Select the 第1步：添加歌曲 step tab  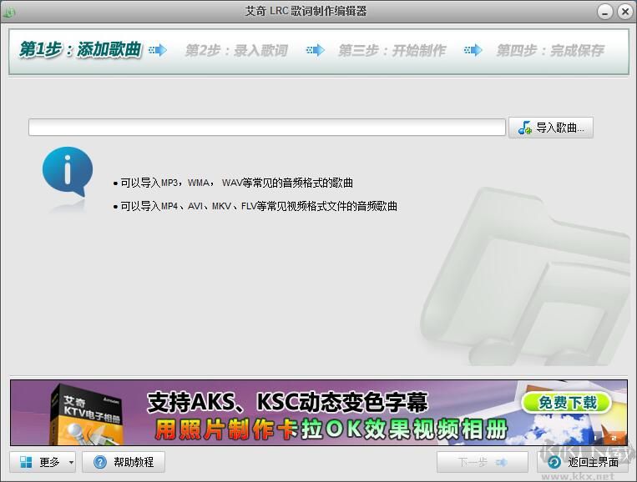tap(80, 51)
